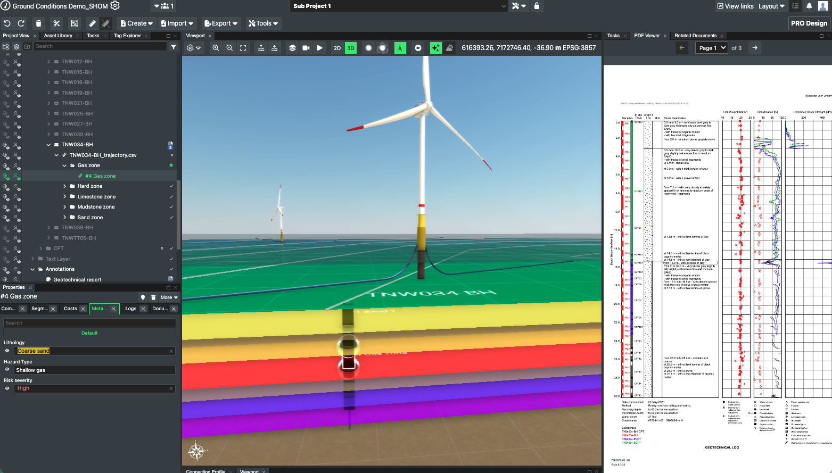Click the camera icon in viewport toolbar
Screen dimensions: 832x473
306,48
